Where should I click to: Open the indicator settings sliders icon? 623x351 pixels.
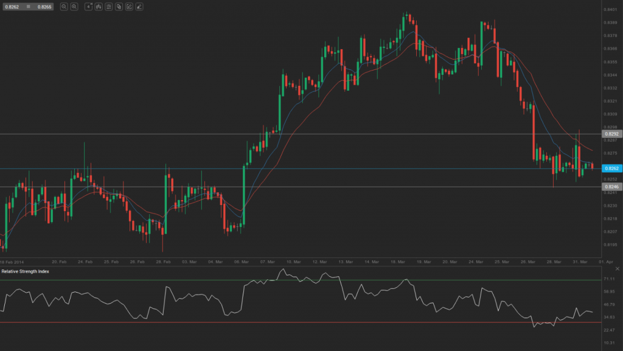109,7
